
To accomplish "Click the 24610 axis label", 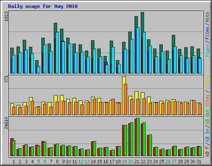I will [x=6, y=123].
